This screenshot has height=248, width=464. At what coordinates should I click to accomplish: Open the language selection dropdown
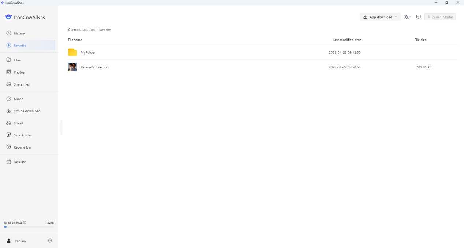407,17
